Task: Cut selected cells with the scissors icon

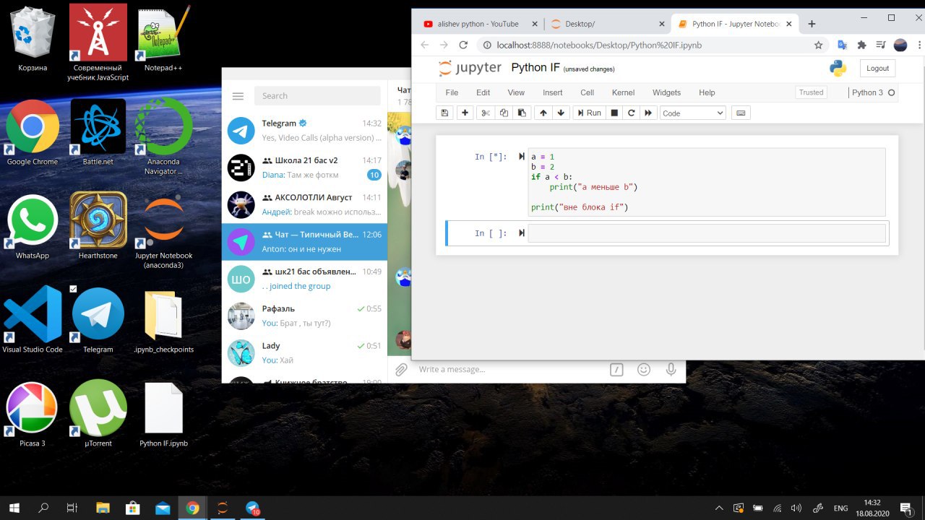Action: coord(486,113)
